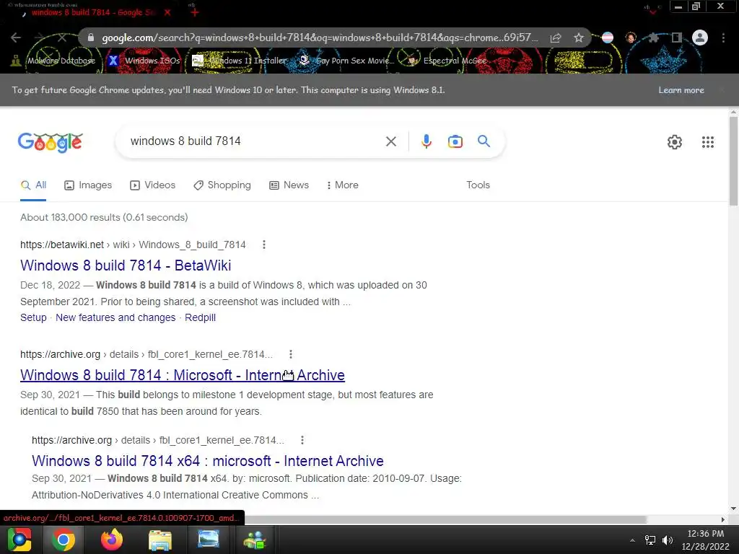The image size is (739, 554).
Task: Click the share page icon in address bar
Action: pyautogui.click(x=556, y=38)
